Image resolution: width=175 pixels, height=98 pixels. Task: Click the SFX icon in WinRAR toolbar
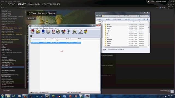pyautogui.click(x=86, y=32)
